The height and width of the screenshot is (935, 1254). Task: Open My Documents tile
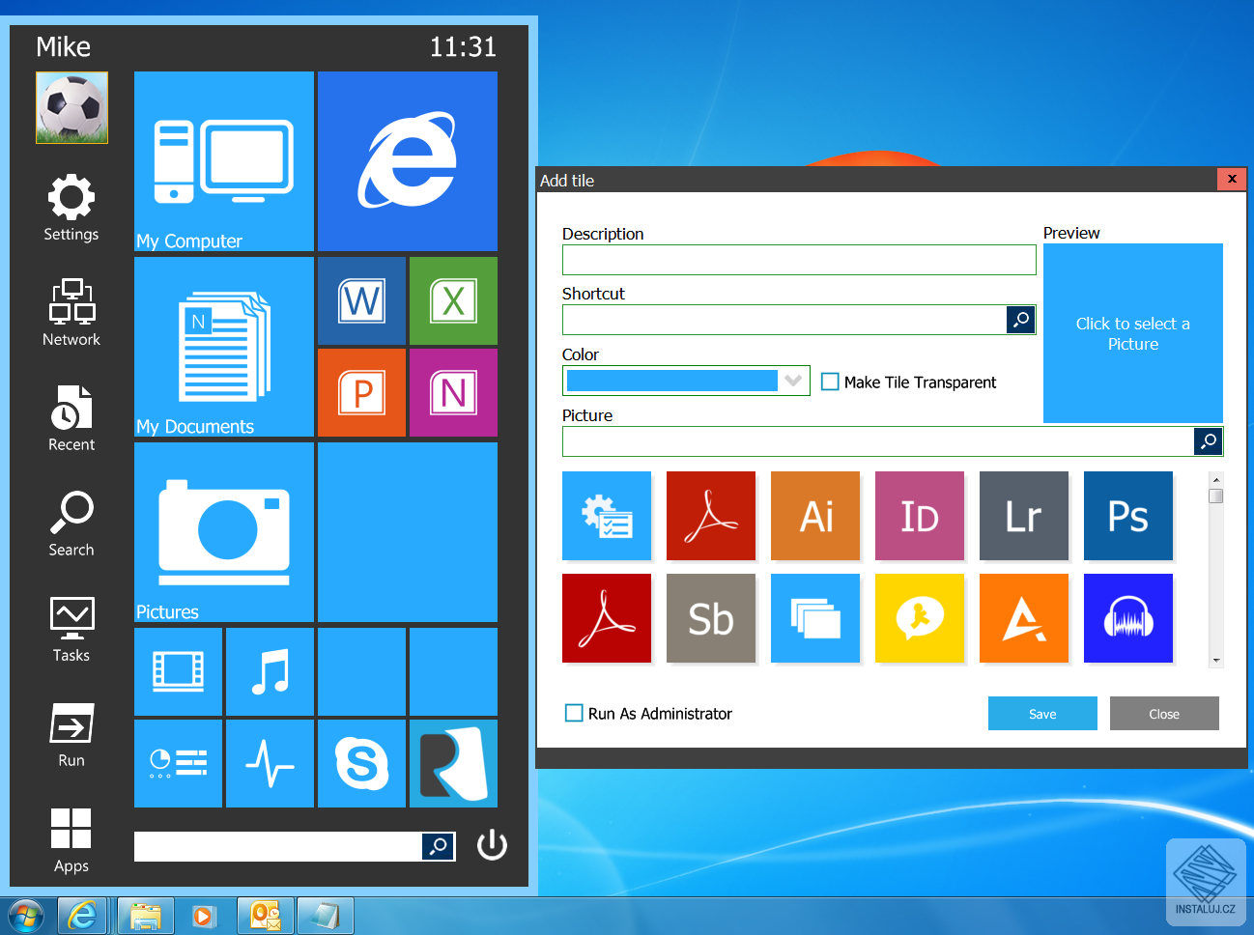tap(223, 346)
